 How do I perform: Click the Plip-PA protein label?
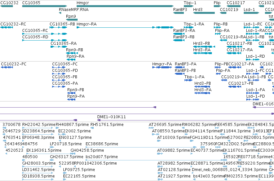(x=223, y=71)
